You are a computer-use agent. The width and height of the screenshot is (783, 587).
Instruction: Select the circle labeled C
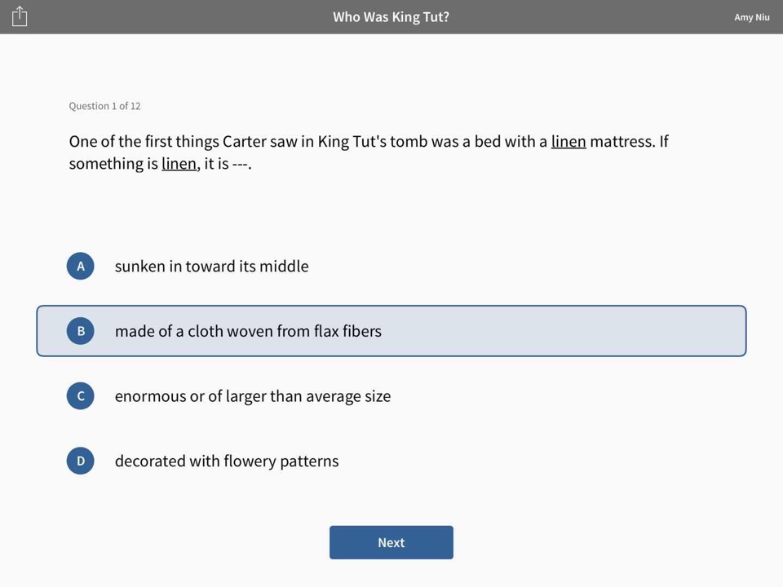pyautogui.click(x=81, y=396)
